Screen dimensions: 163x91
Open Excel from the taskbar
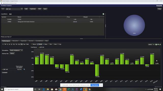69,89
